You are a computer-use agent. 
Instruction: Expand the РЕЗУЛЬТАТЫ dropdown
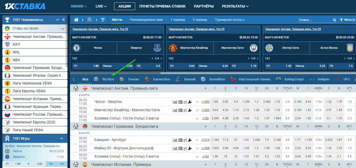tap(235, 6)
